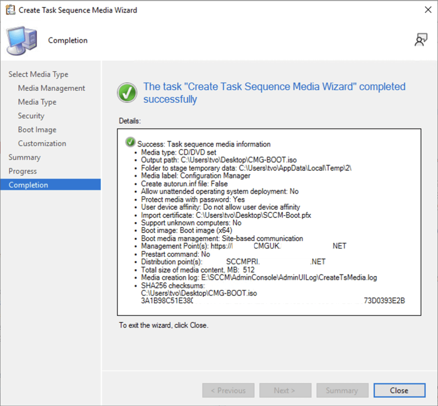Open the Security step in sidebar
438x406 pixels.
(x=31, y=116)
